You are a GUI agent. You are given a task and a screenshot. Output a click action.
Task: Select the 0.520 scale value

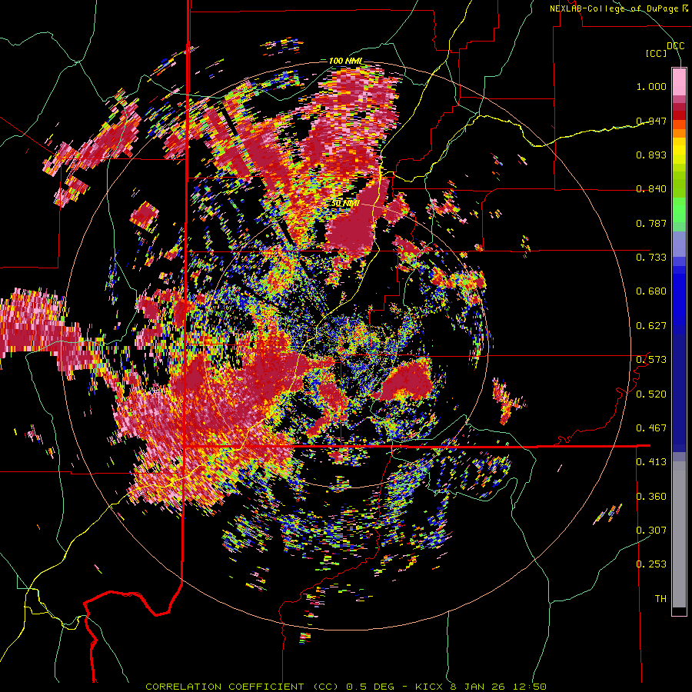[651, 394]
